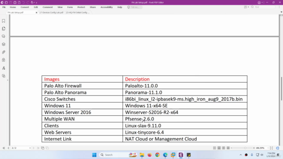Click the zoom out minus button
The image size is (283, 159).
click(x=232, y=148)
